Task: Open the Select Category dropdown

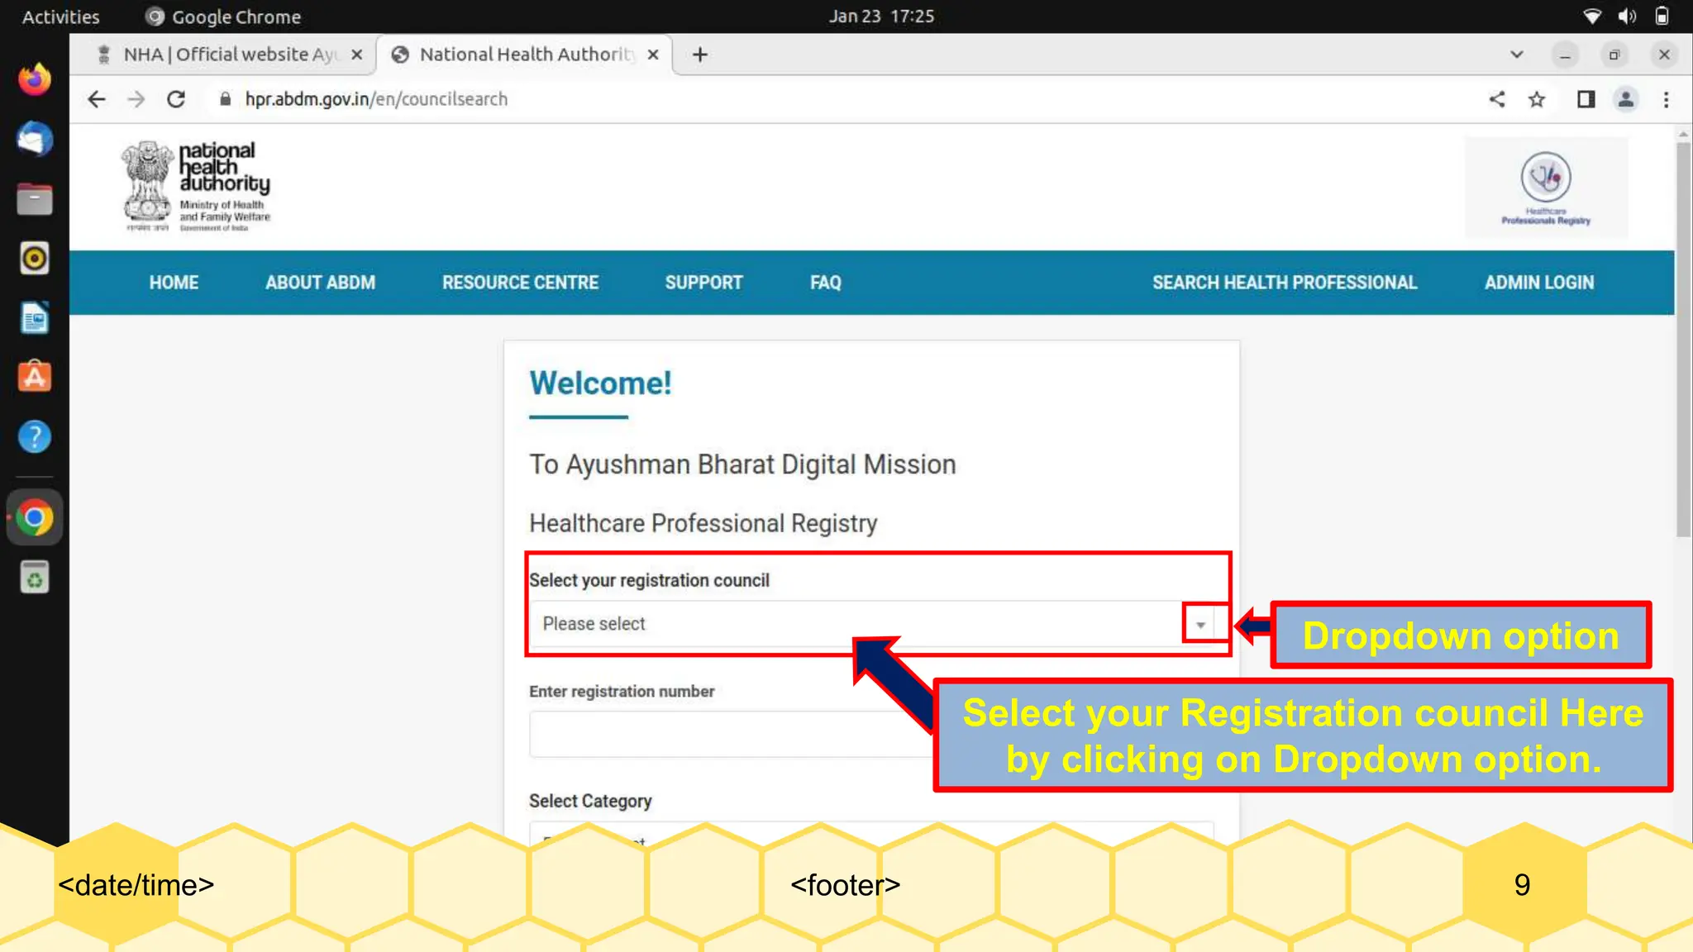Action: (x=872, y=833)
